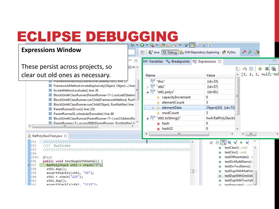Switch to the Breakpoints tab
This screenshot has height=209, width=279.
tap(180, 62)
